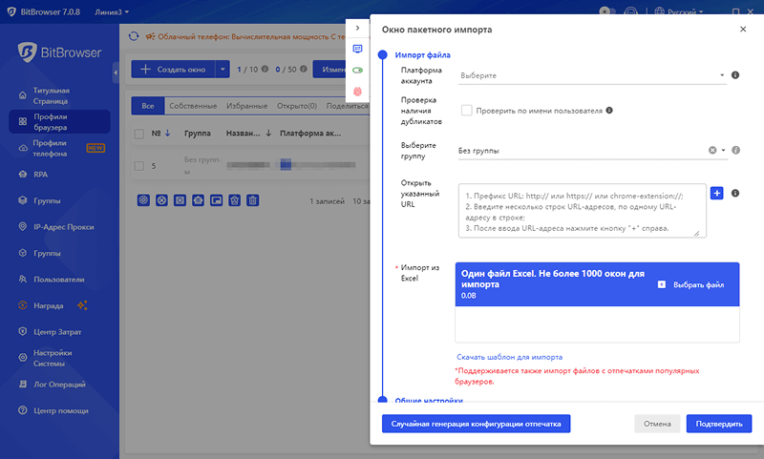Click the trash delete icon below the table
Image resolution: width=764 pixels, height=459 pixels.
point(253,200)
